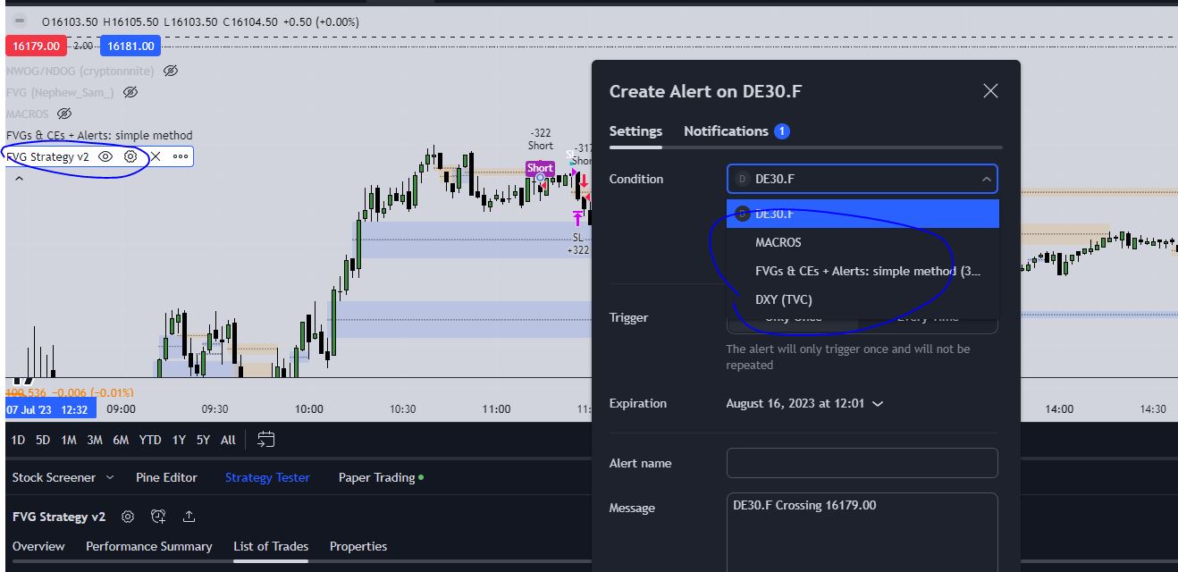
Task: Collapse the indicator legend with chevron
Action: 19,179
